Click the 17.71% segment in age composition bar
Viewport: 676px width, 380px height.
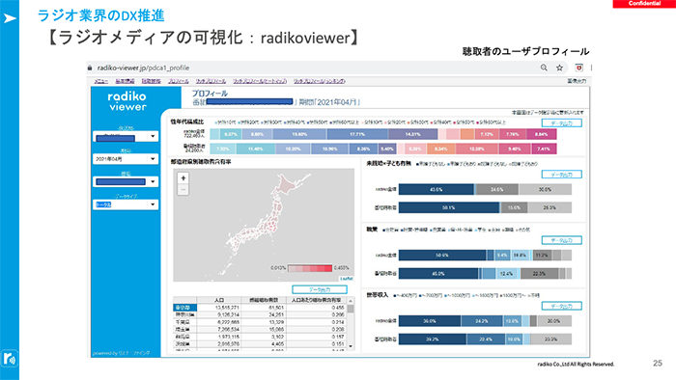357,134
